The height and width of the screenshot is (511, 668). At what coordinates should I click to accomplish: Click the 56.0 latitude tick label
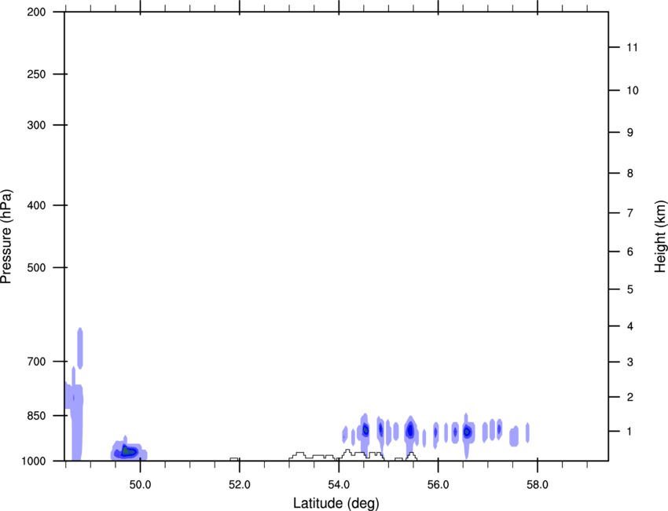438,484
